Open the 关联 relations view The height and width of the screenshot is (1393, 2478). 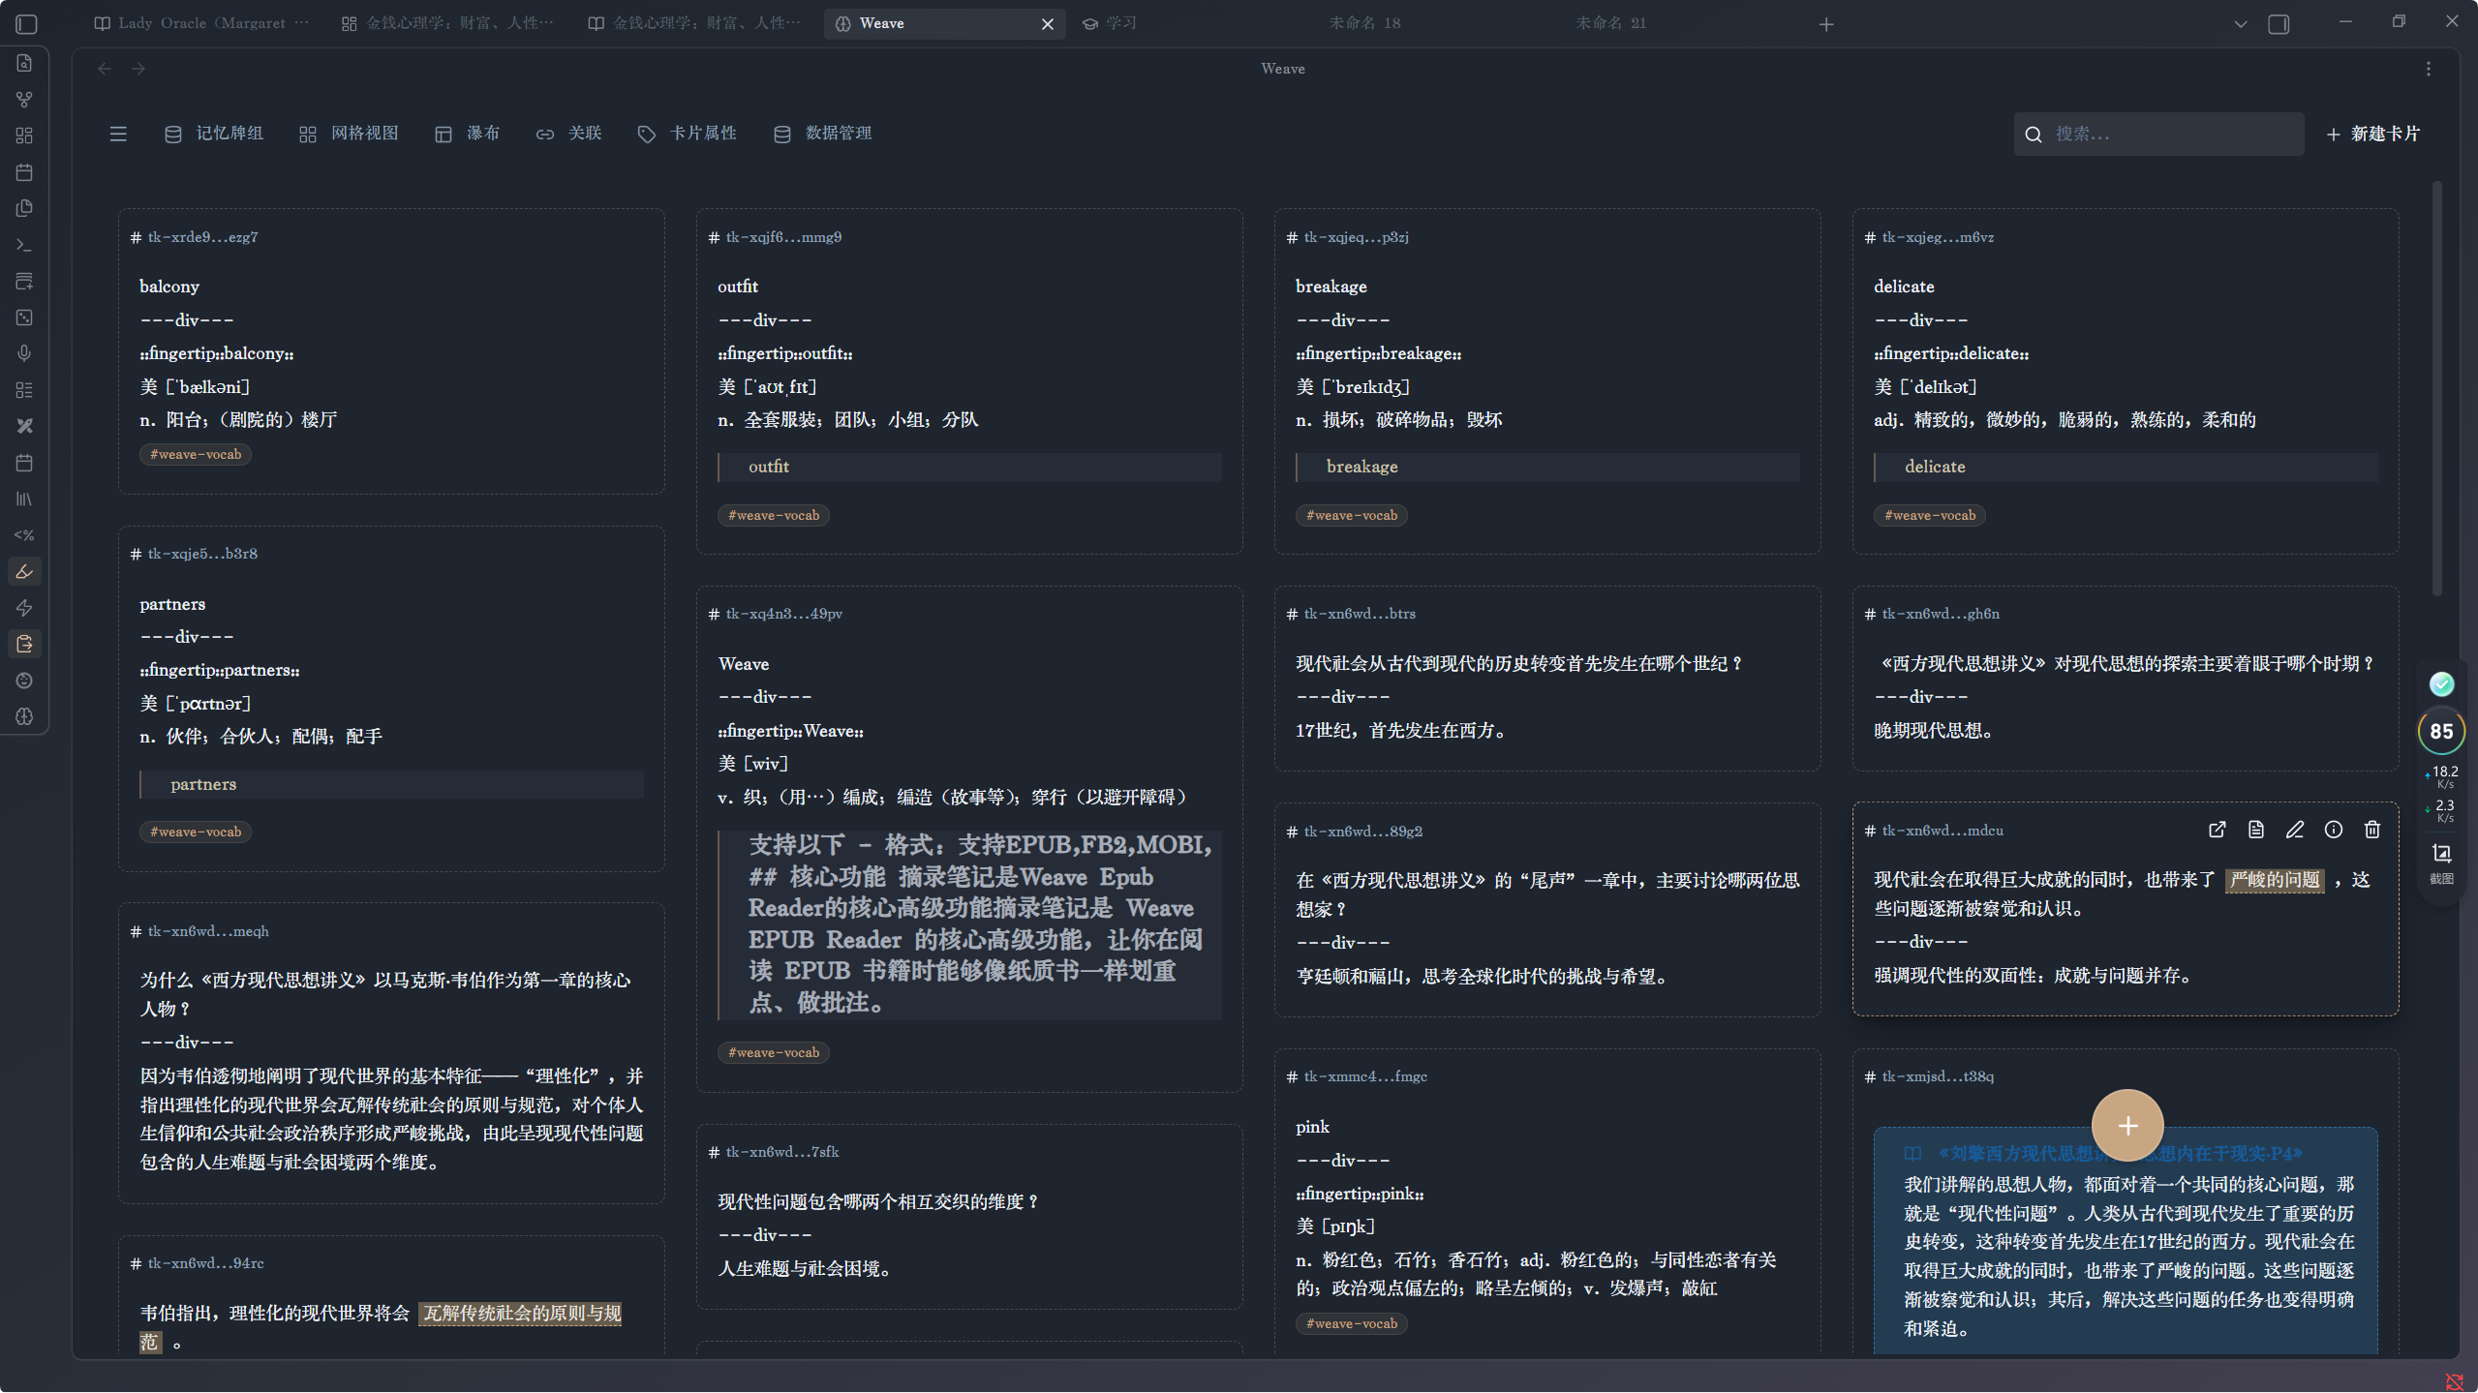coord(568,134)
